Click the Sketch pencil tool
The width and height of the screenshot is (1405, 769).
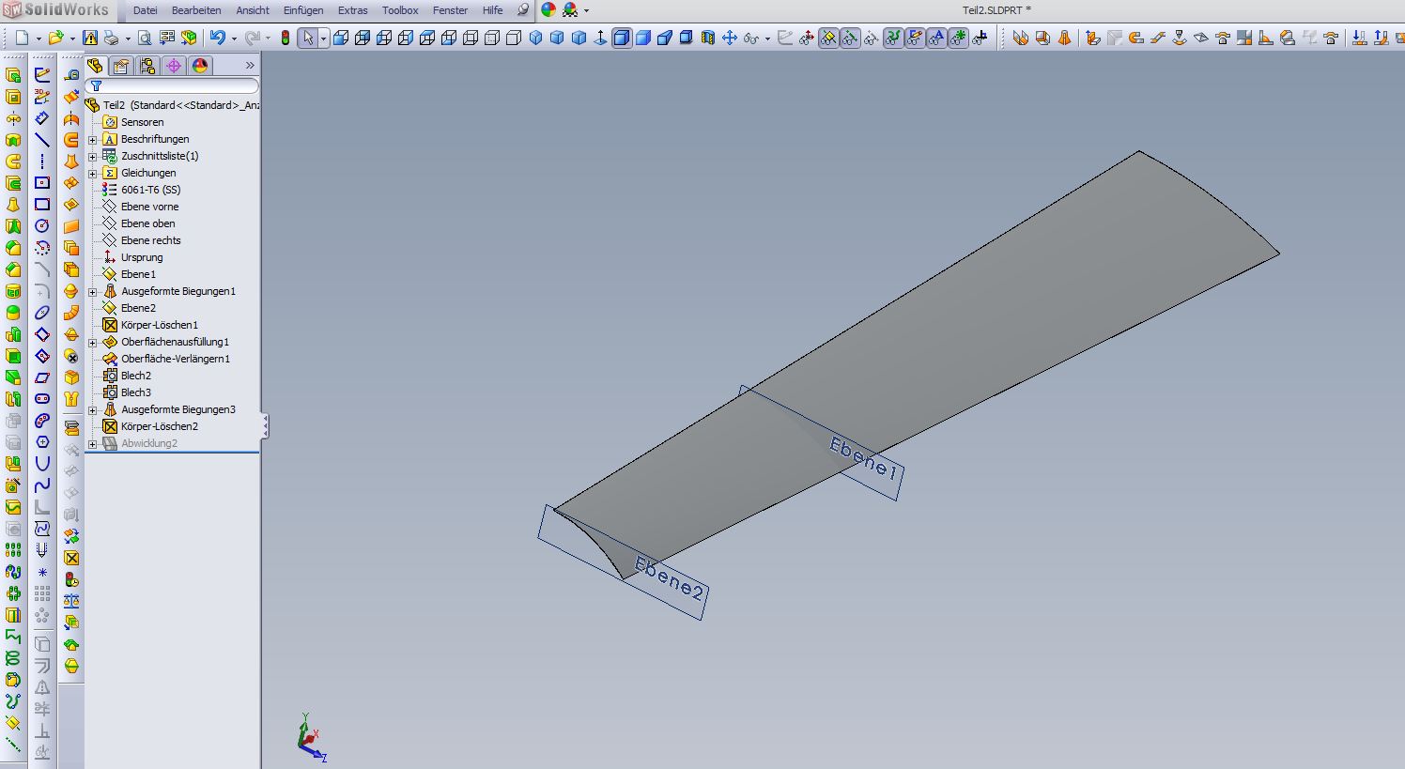pyautogui.click(x=42, y=75)
